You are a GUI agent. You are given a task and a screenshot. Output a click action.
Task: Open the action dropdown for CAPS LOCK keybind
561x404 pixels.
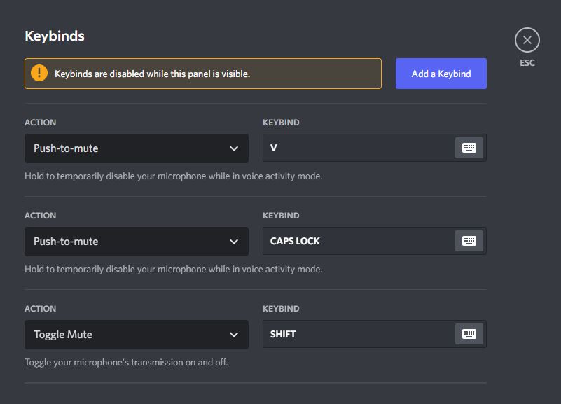[x=136, y=242]
